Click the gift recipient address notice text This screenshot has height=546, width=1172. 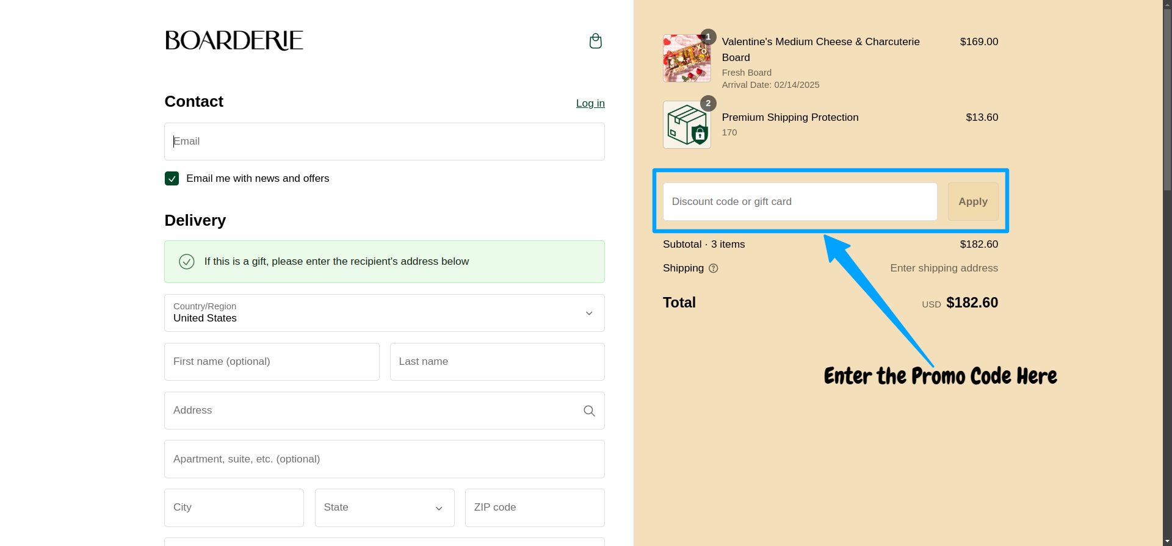coord(336,262)
